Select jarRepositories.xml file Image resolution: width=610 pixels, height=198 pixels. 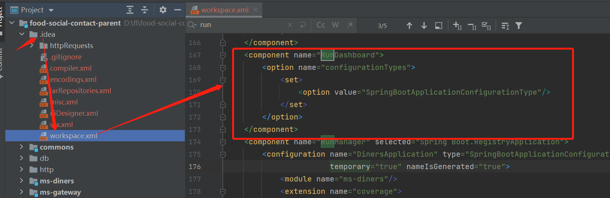pyautogui.click(x=80, y=91)
